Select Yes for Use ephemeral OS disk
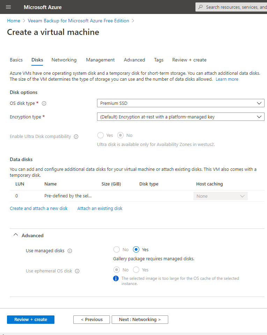The height and width of the screenshot is (335, 267). coord(136,270)
